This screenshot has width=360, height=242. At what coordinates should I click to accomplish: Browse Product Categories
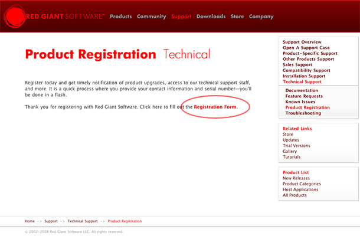point(302,184)
